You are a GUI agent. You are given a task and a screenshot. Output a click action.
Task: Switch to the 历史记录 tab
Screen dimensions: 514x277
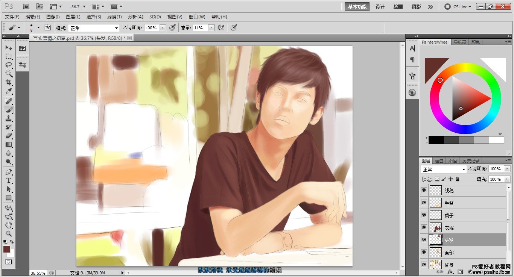[471, 160]
